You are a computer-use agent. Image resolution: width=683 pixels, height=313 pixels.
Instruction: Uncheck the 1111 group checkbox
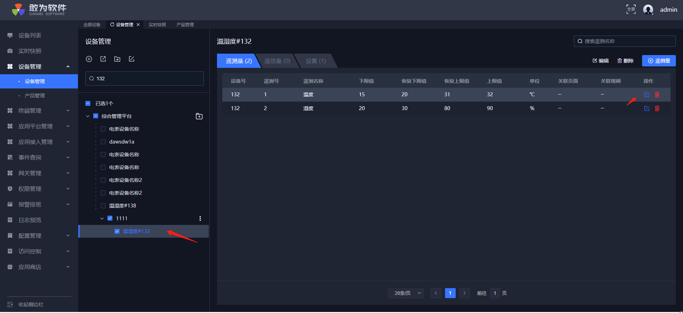coord(110,218)
